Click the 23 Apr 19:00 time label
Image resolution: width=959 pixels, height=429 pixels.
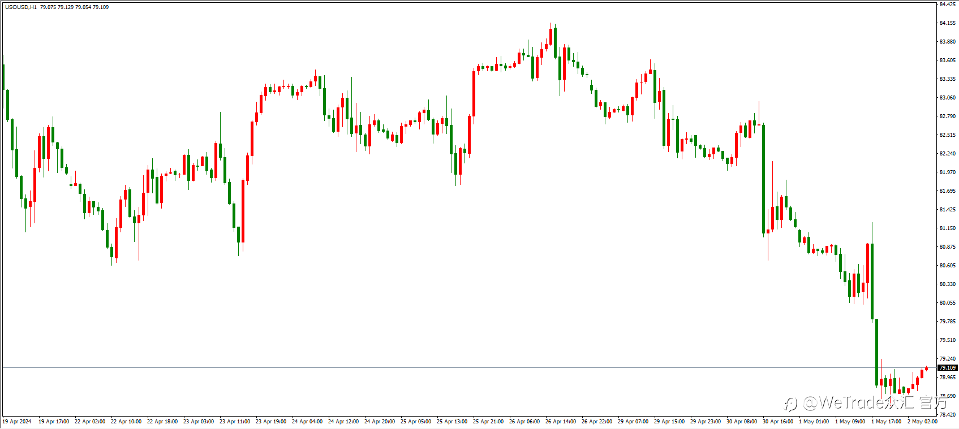click(x=271, y=422)
